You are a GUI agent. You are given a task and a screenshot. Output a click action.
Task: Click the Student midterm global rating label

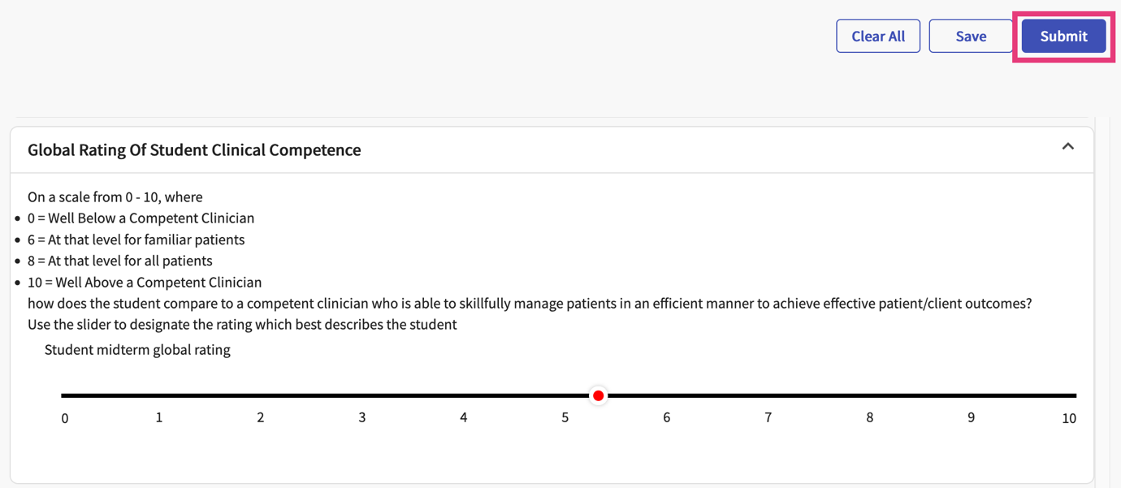click(137, 350)
